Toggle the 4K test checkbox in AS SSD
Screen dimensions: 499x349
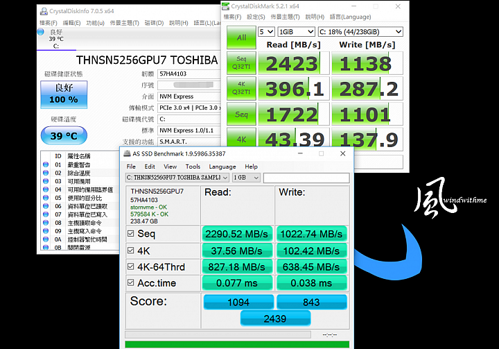[131, 250]
